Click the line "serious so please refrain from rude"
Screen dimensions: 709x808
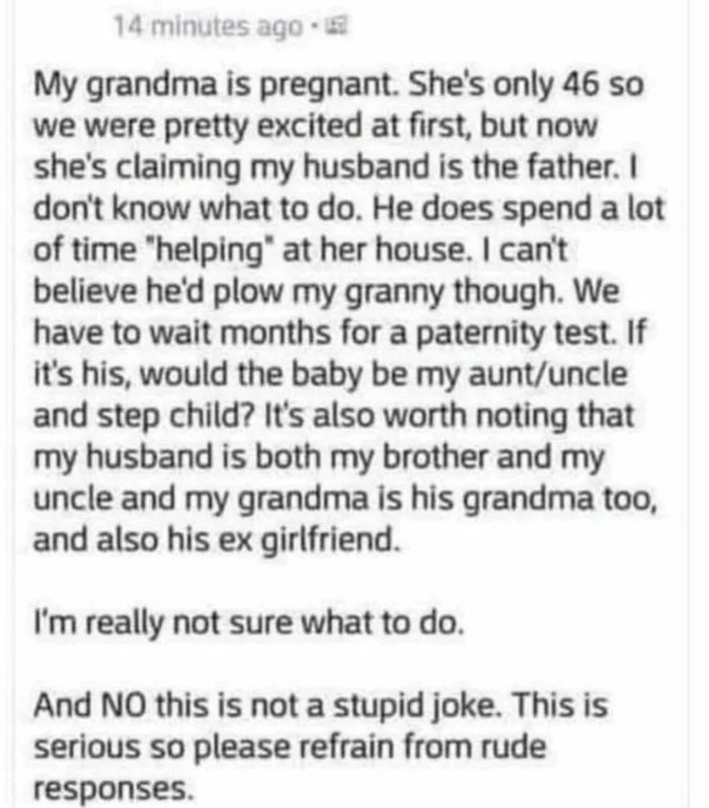[289, 748]
